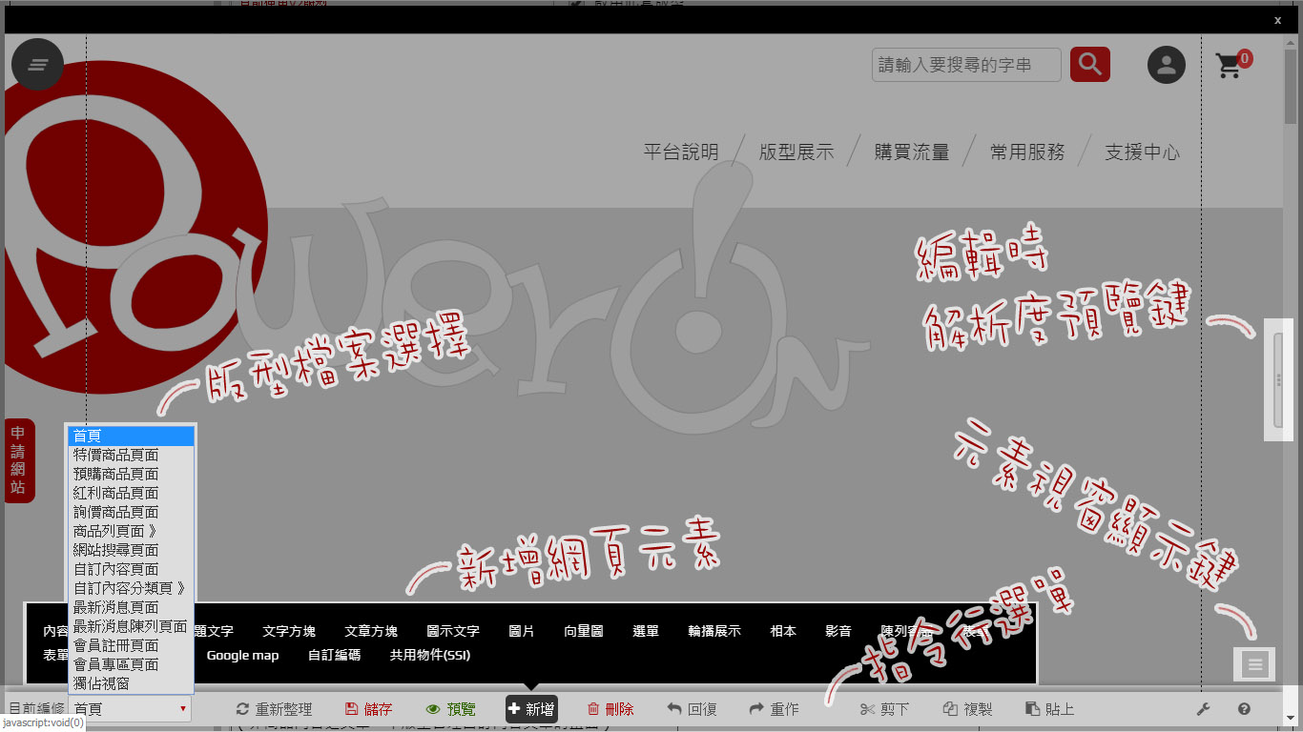
Task: Add a Google map element
Action: (242, 655)
